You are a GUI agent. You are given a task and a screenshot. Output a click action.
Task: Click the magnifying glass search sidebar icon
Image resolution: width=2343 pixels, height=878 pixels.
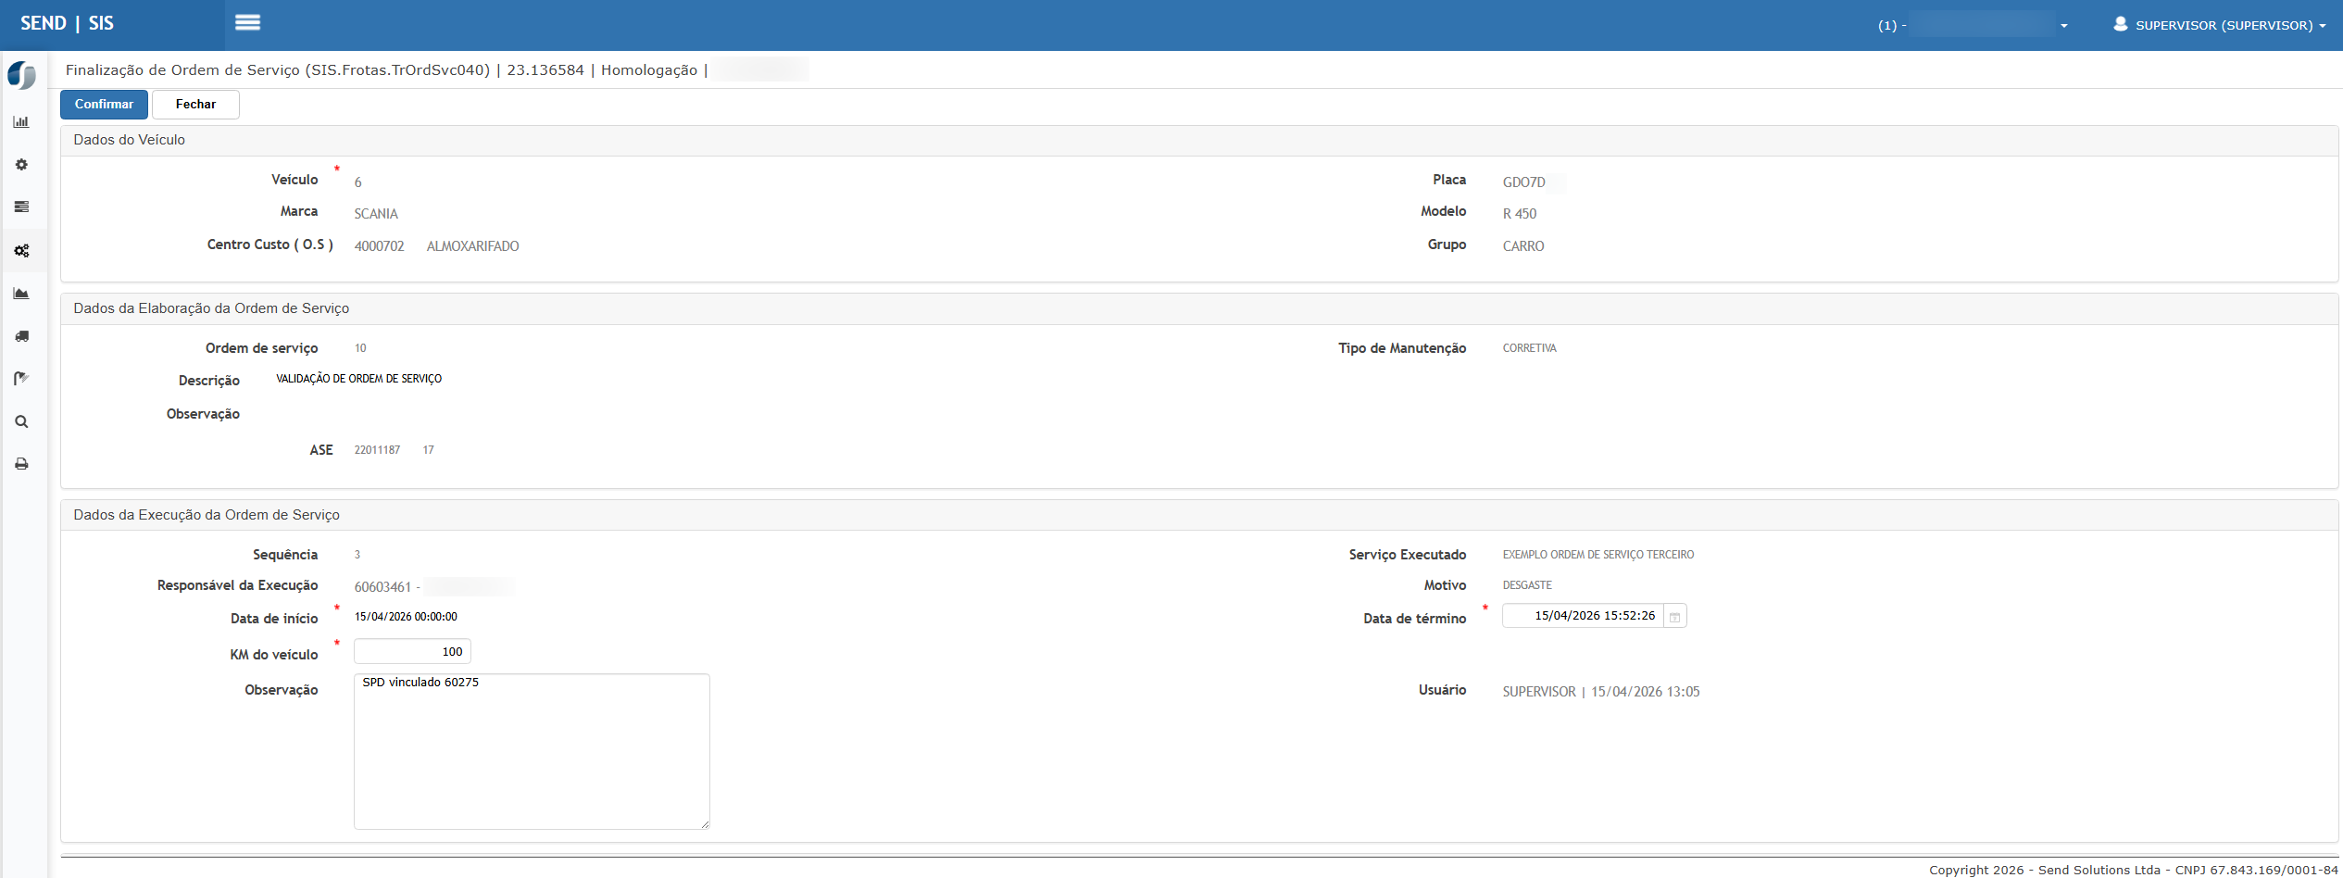21,422
